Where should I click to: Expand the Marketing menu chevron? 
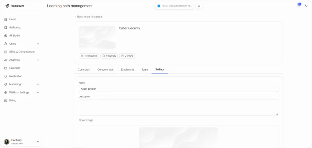(x=38, y=84)
